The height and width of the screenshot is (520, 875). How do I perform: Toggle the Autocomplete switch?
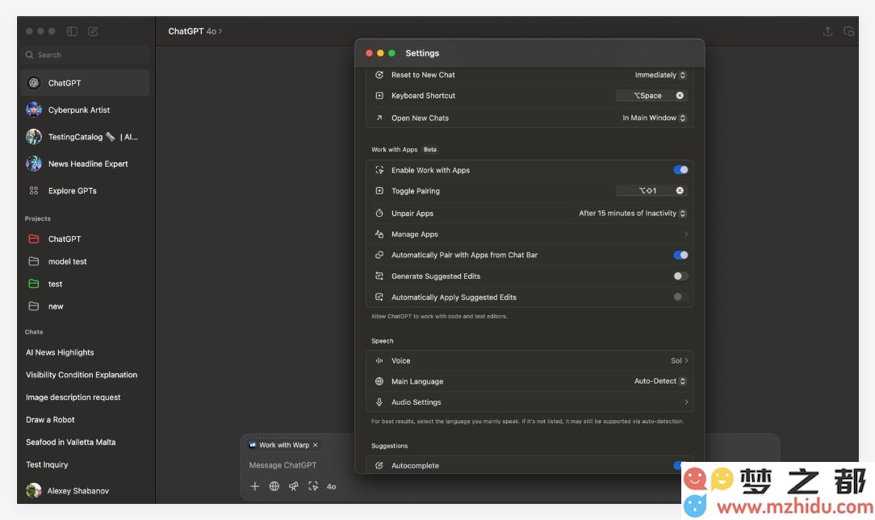point(680,465)
